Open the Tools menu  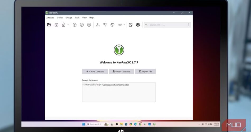tap(77, 18)
